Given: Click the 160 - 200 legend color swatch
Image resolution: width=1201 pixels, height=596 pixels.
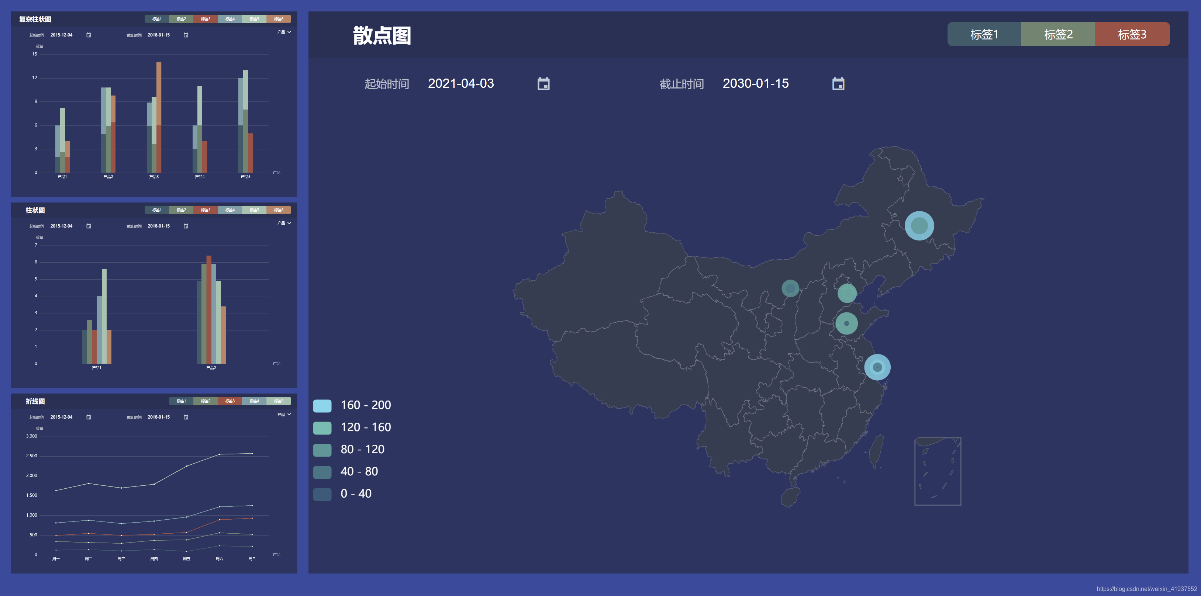Looking at the screenshot, I should pos(322,405).
